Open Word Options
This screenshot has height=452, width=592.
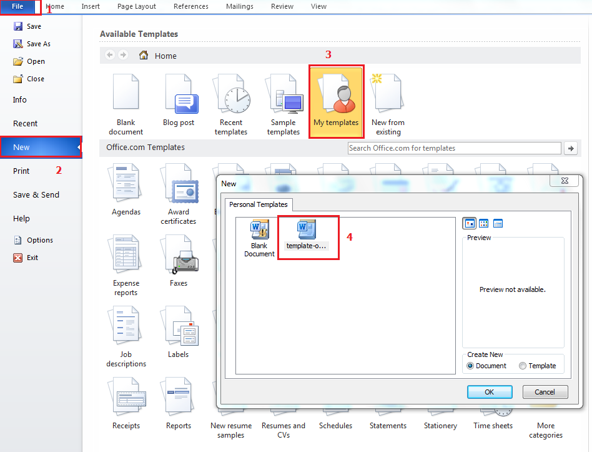(x=33, y=240)
